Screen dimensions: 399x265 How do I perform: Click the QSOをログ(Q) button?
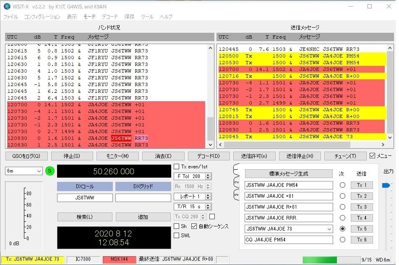click(x=26, y=156)
